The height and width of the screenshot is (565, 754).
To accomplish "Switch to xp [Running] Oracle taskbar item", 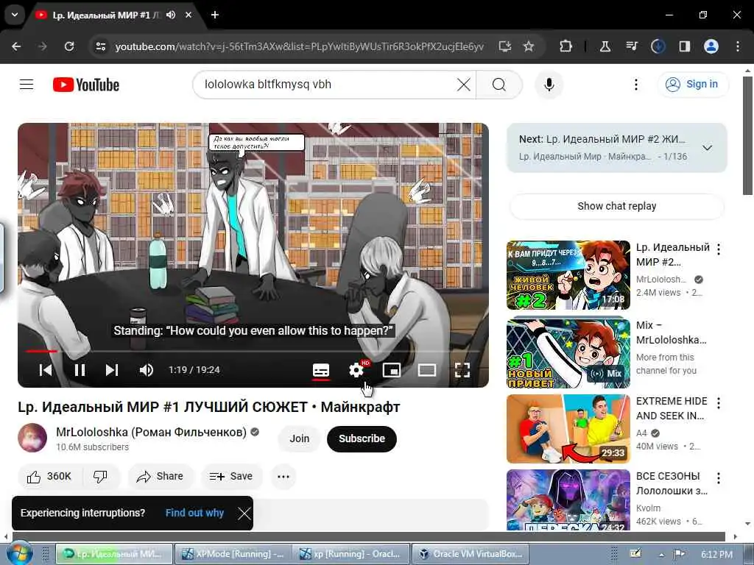I will coord(350,554).
